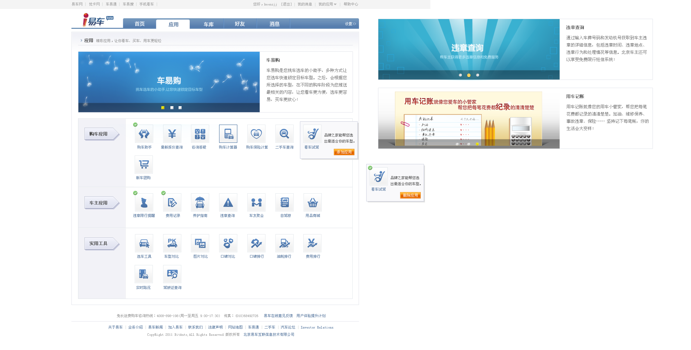Image resolution: width=691 pixels, height=350 pixels.
Task: Switch to the 首页 tab
Action: [x=140, y=24]
